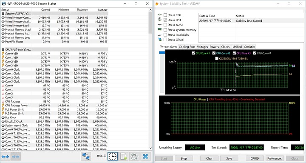306x163 pixels.
Task: Click the monitor icon beside Stress GPU(s)
Action: 160,40
